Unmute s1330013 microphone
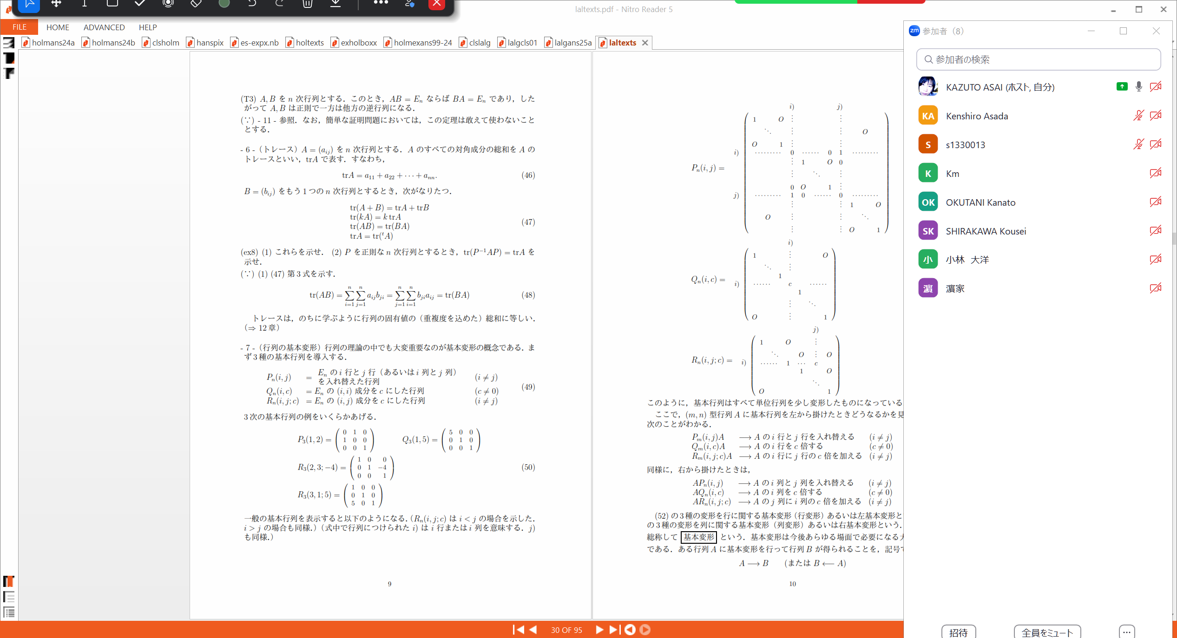 click(x=1138, y=144)
